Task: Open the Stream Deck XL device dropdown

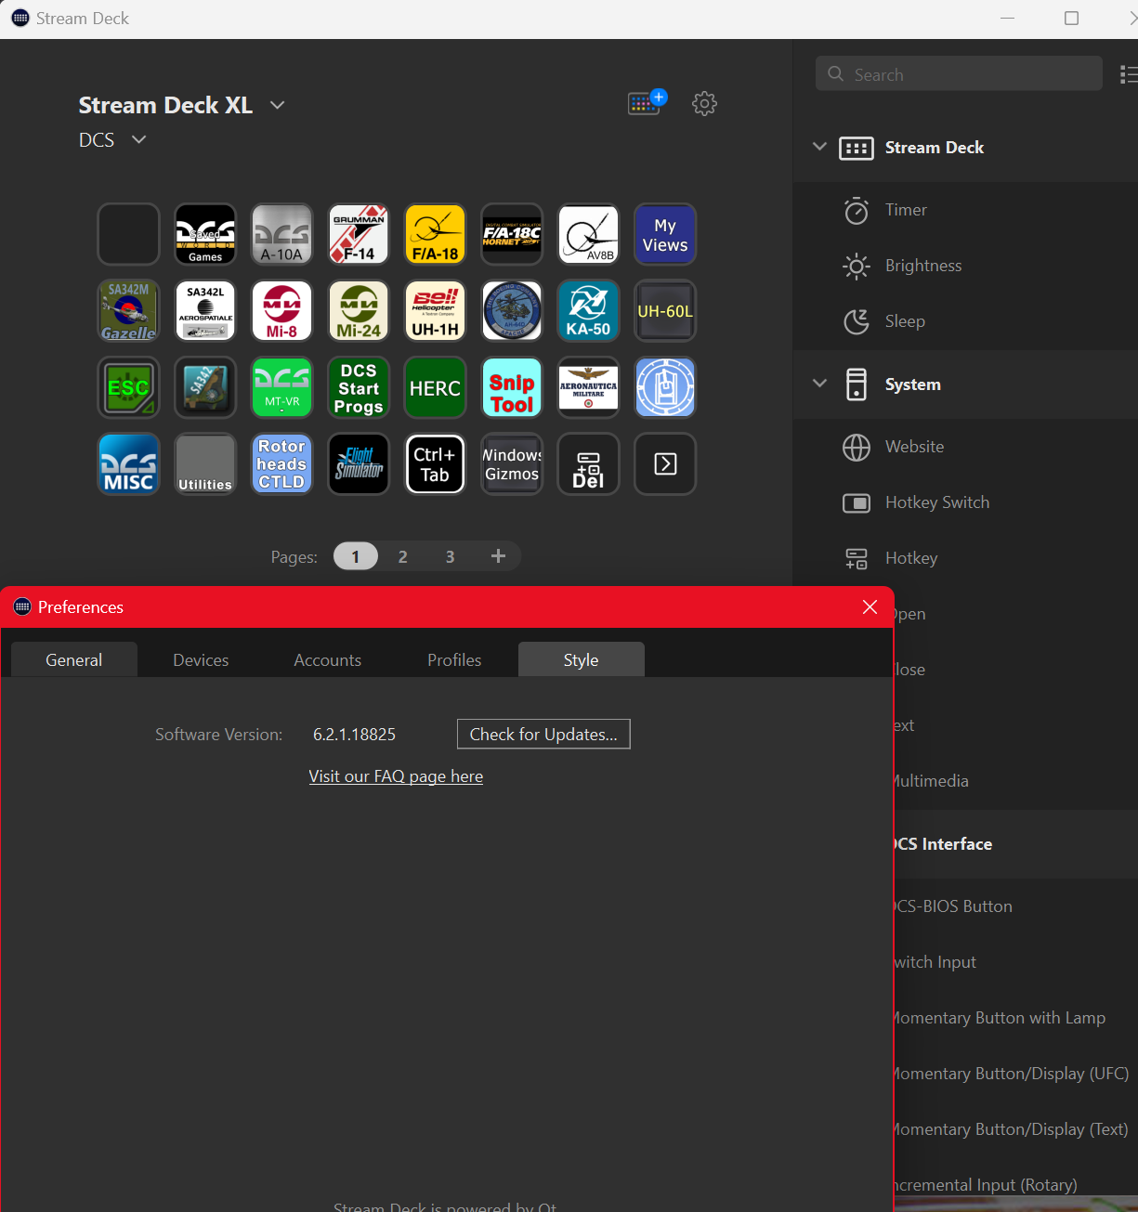Action: (x=277, y=105)
